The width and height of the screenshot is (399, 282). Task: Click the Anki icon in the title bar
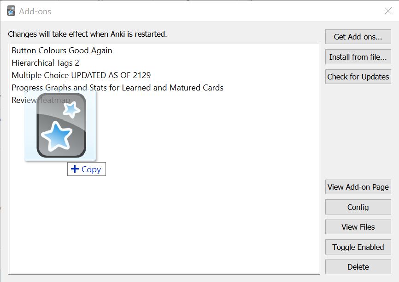tap(12, 11)
